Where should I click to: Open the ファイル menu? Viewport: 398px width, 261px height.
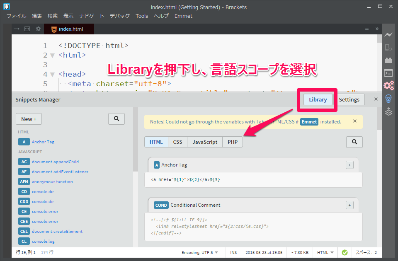[x=16, y=16]
